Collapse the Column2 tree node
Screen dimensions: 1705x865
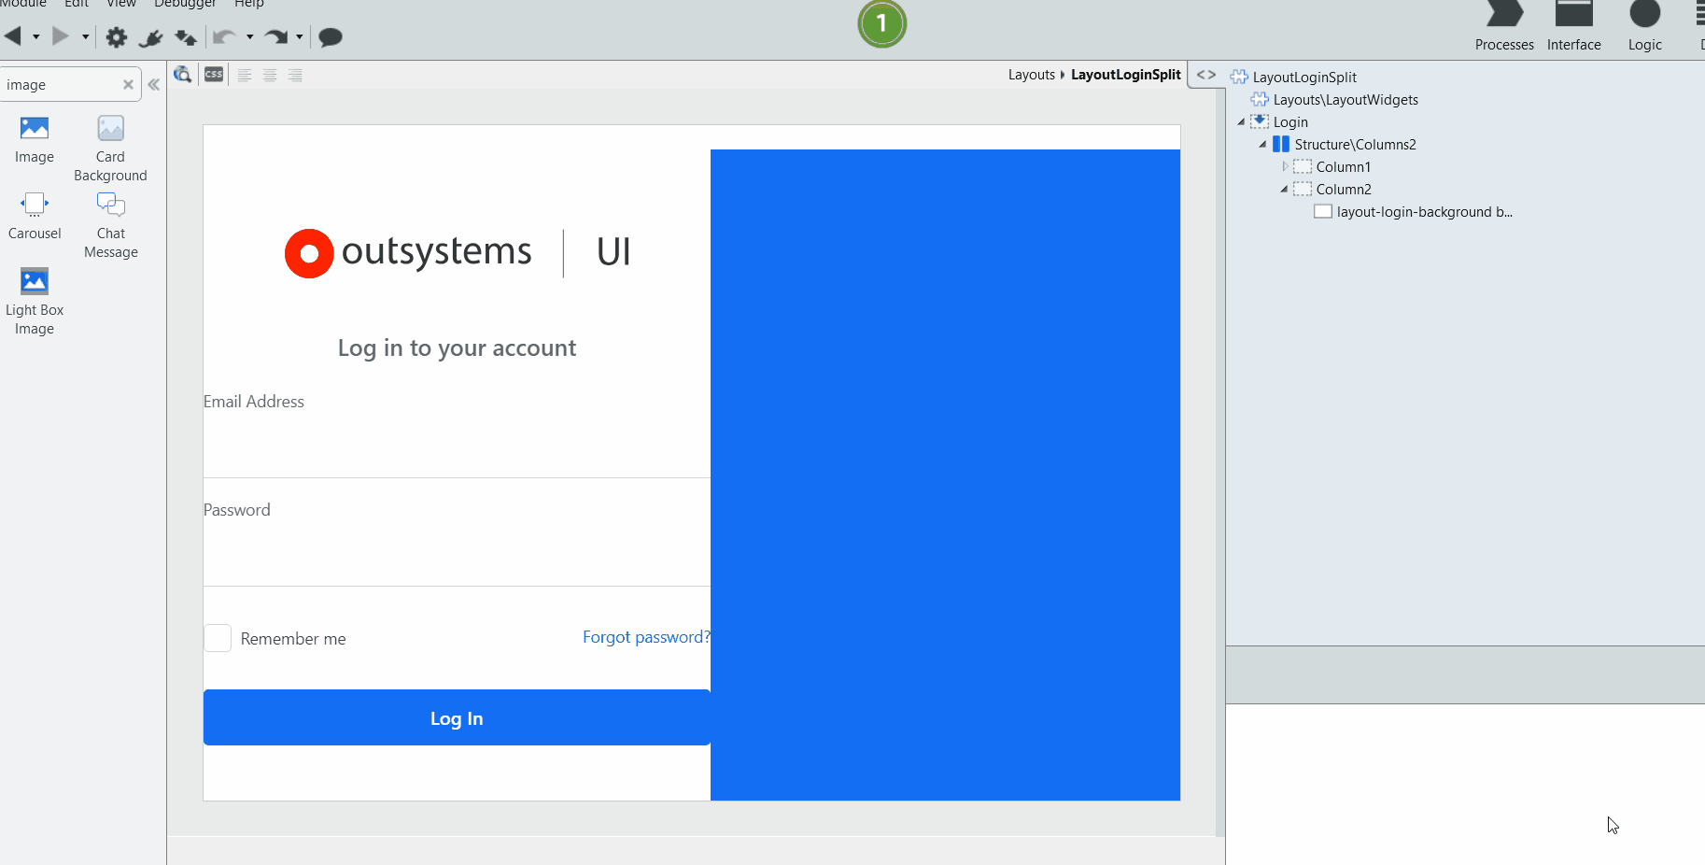[x=1284, y=190]
